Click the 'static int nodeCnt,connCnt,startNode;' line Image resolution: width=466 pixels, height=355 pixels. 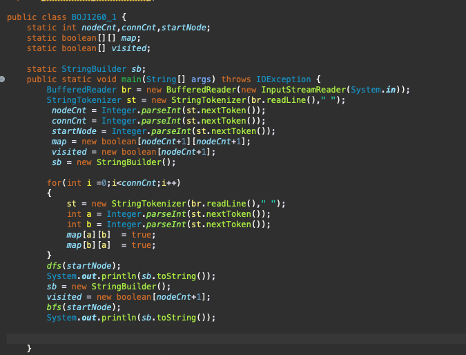coord(119,28)
